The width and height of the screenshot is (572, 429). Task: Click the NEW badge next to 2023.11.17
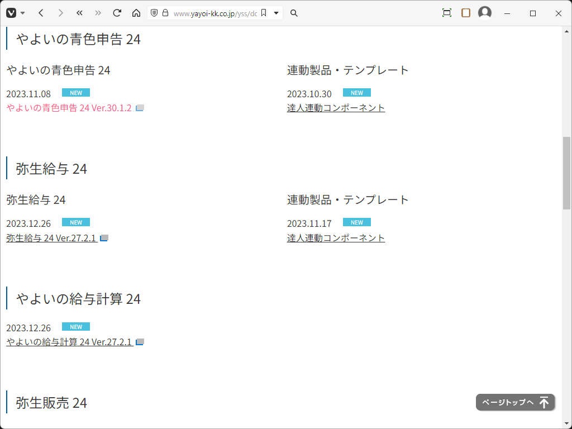[357, 222]
